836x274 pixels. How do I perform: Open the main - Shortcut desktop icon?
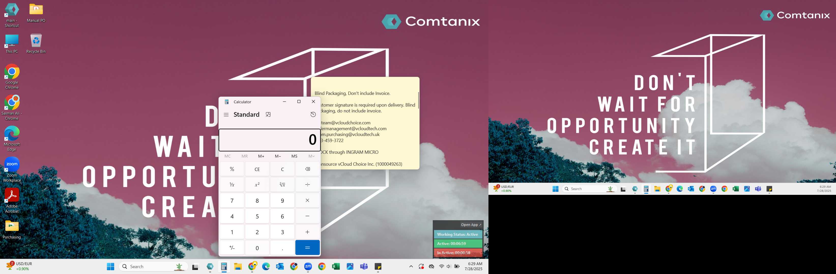(x=12, y=15)
